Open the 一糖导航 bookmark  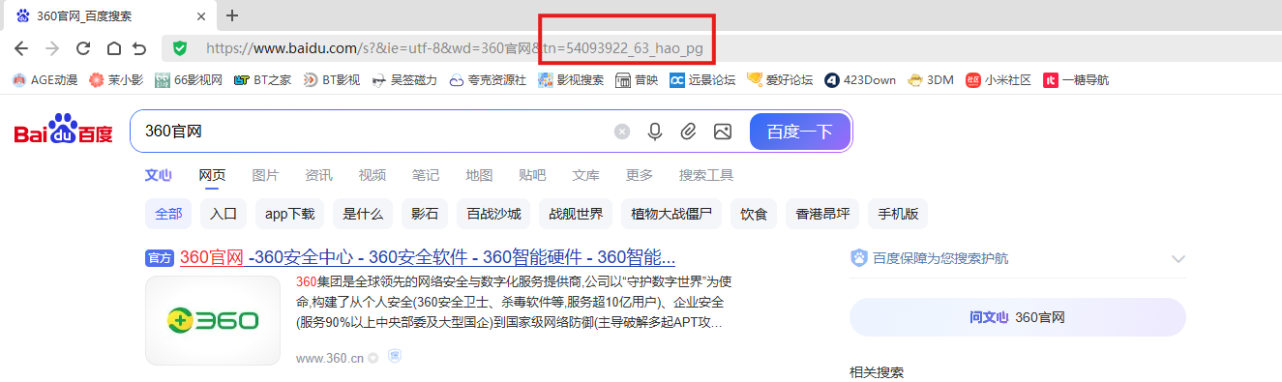coord(1076,80)
